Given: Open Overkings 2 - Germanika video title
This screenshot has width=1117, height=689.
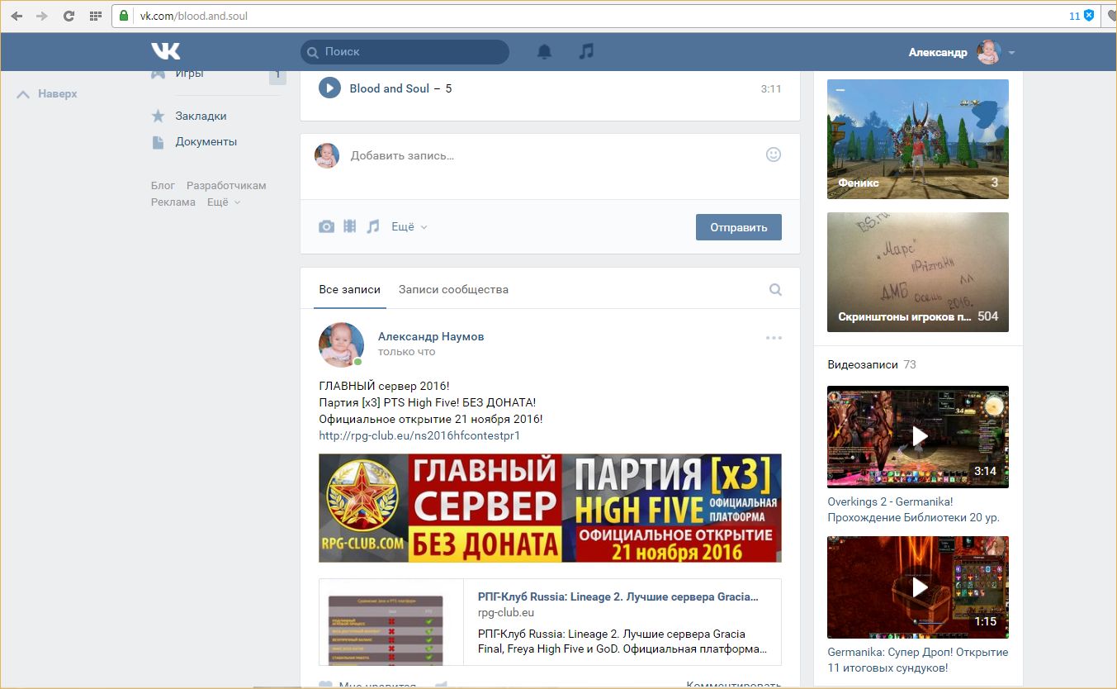Looking at the screenshot, I should [x=913, y=510].
